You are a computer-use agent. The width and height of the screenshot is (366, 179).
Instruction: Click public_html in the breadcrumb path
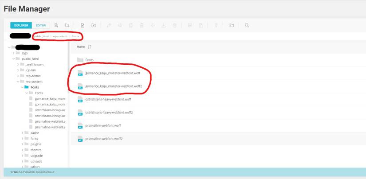(x=42, y=36)
